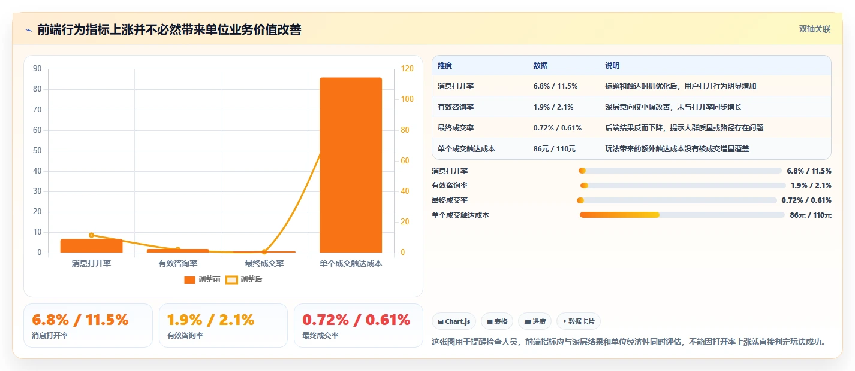The height and width of the screenshot is (371, 855).
Task: Click the 维度 table column header
Action: click(x=445, y=66)
